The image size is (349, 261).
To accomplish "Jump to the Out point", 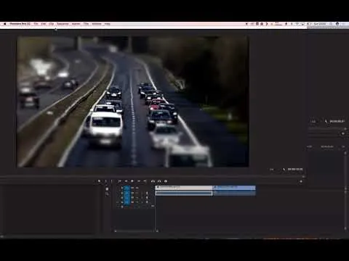I will point(145,181).
